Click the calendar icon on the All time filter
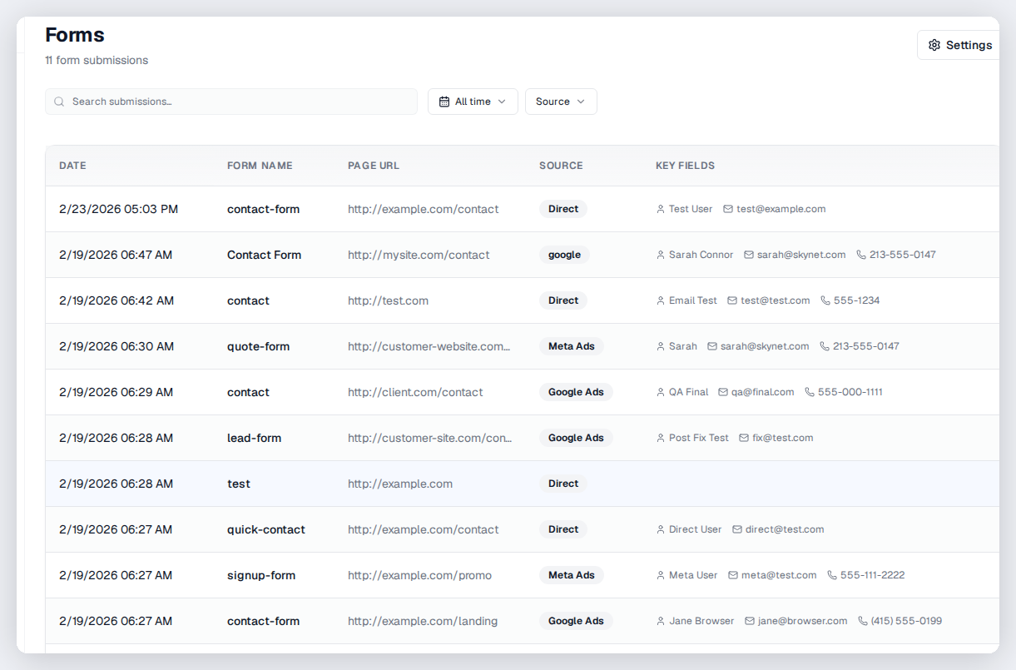Image resolution: width=1016 pixels, height=670 pixels. [444, 101]
